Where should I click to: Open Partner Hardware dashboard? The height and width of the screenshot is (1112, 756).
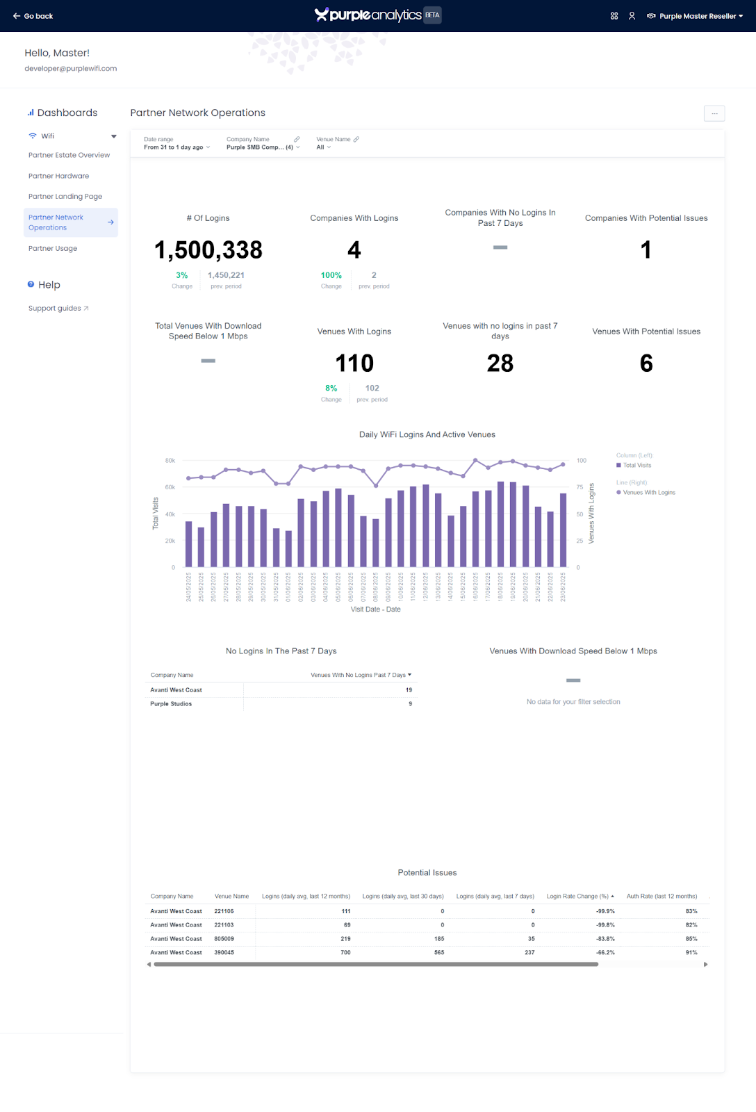59,177
